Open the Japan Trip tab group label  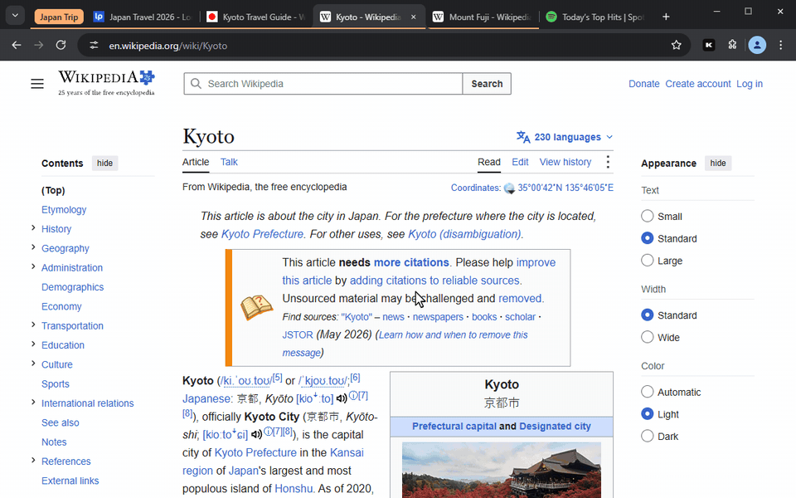(59, 17)
